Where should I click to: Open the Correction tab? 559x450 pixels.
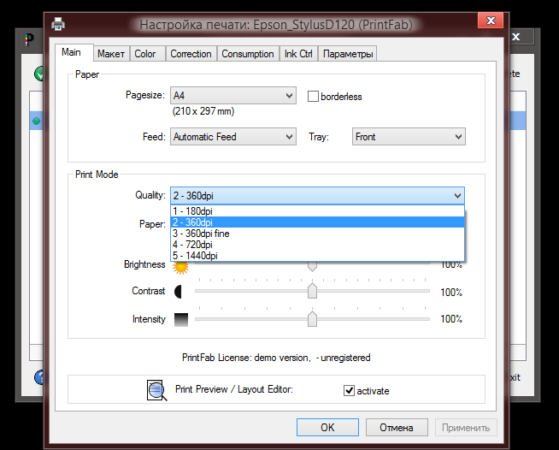pyautogui.click(x=191, y=54)
